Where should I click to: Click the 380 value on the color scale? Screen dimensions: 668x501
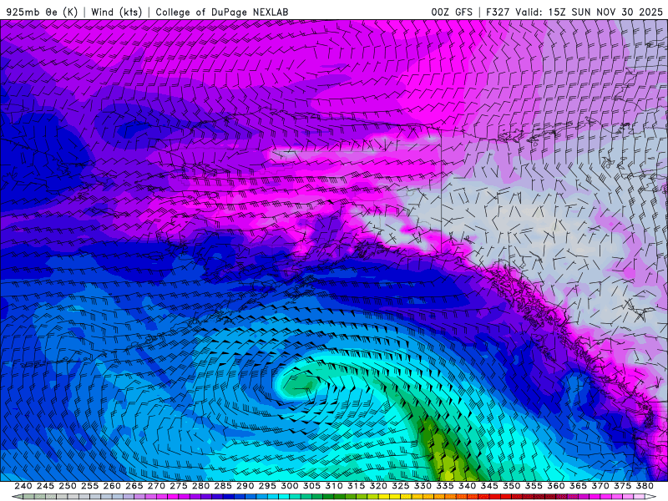[644, 486]
